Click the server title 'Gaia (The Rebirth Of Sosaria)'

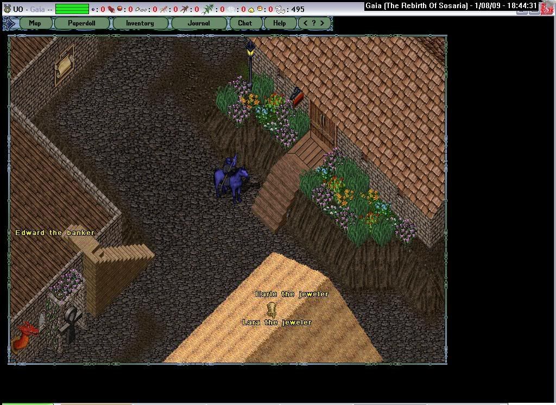(416, 5)
